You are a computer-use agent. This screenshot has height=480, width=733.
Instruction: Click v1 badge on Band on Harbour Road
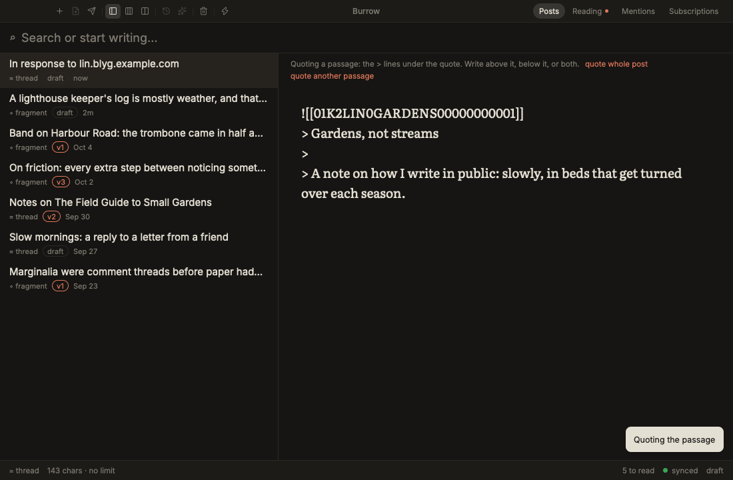click(60, 147)
